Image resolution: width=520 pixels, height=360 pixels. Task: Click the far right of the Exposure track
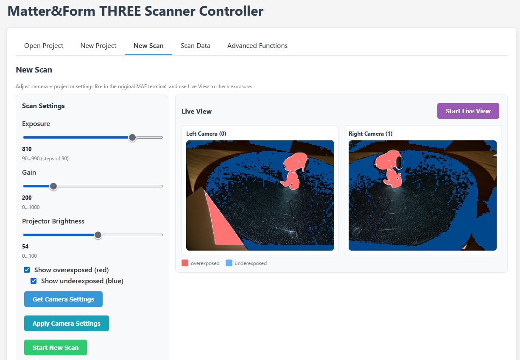[x=161, y=137]
